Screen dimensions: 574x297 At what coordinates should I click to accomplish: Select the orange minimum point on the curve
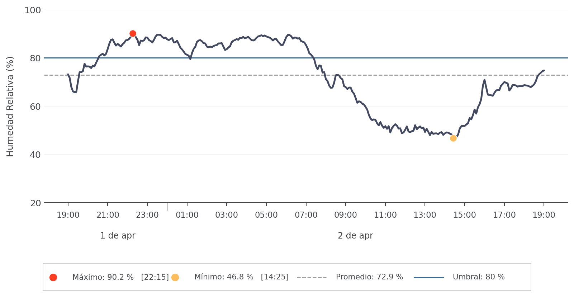pyautogui.click(x=453, y=138)
